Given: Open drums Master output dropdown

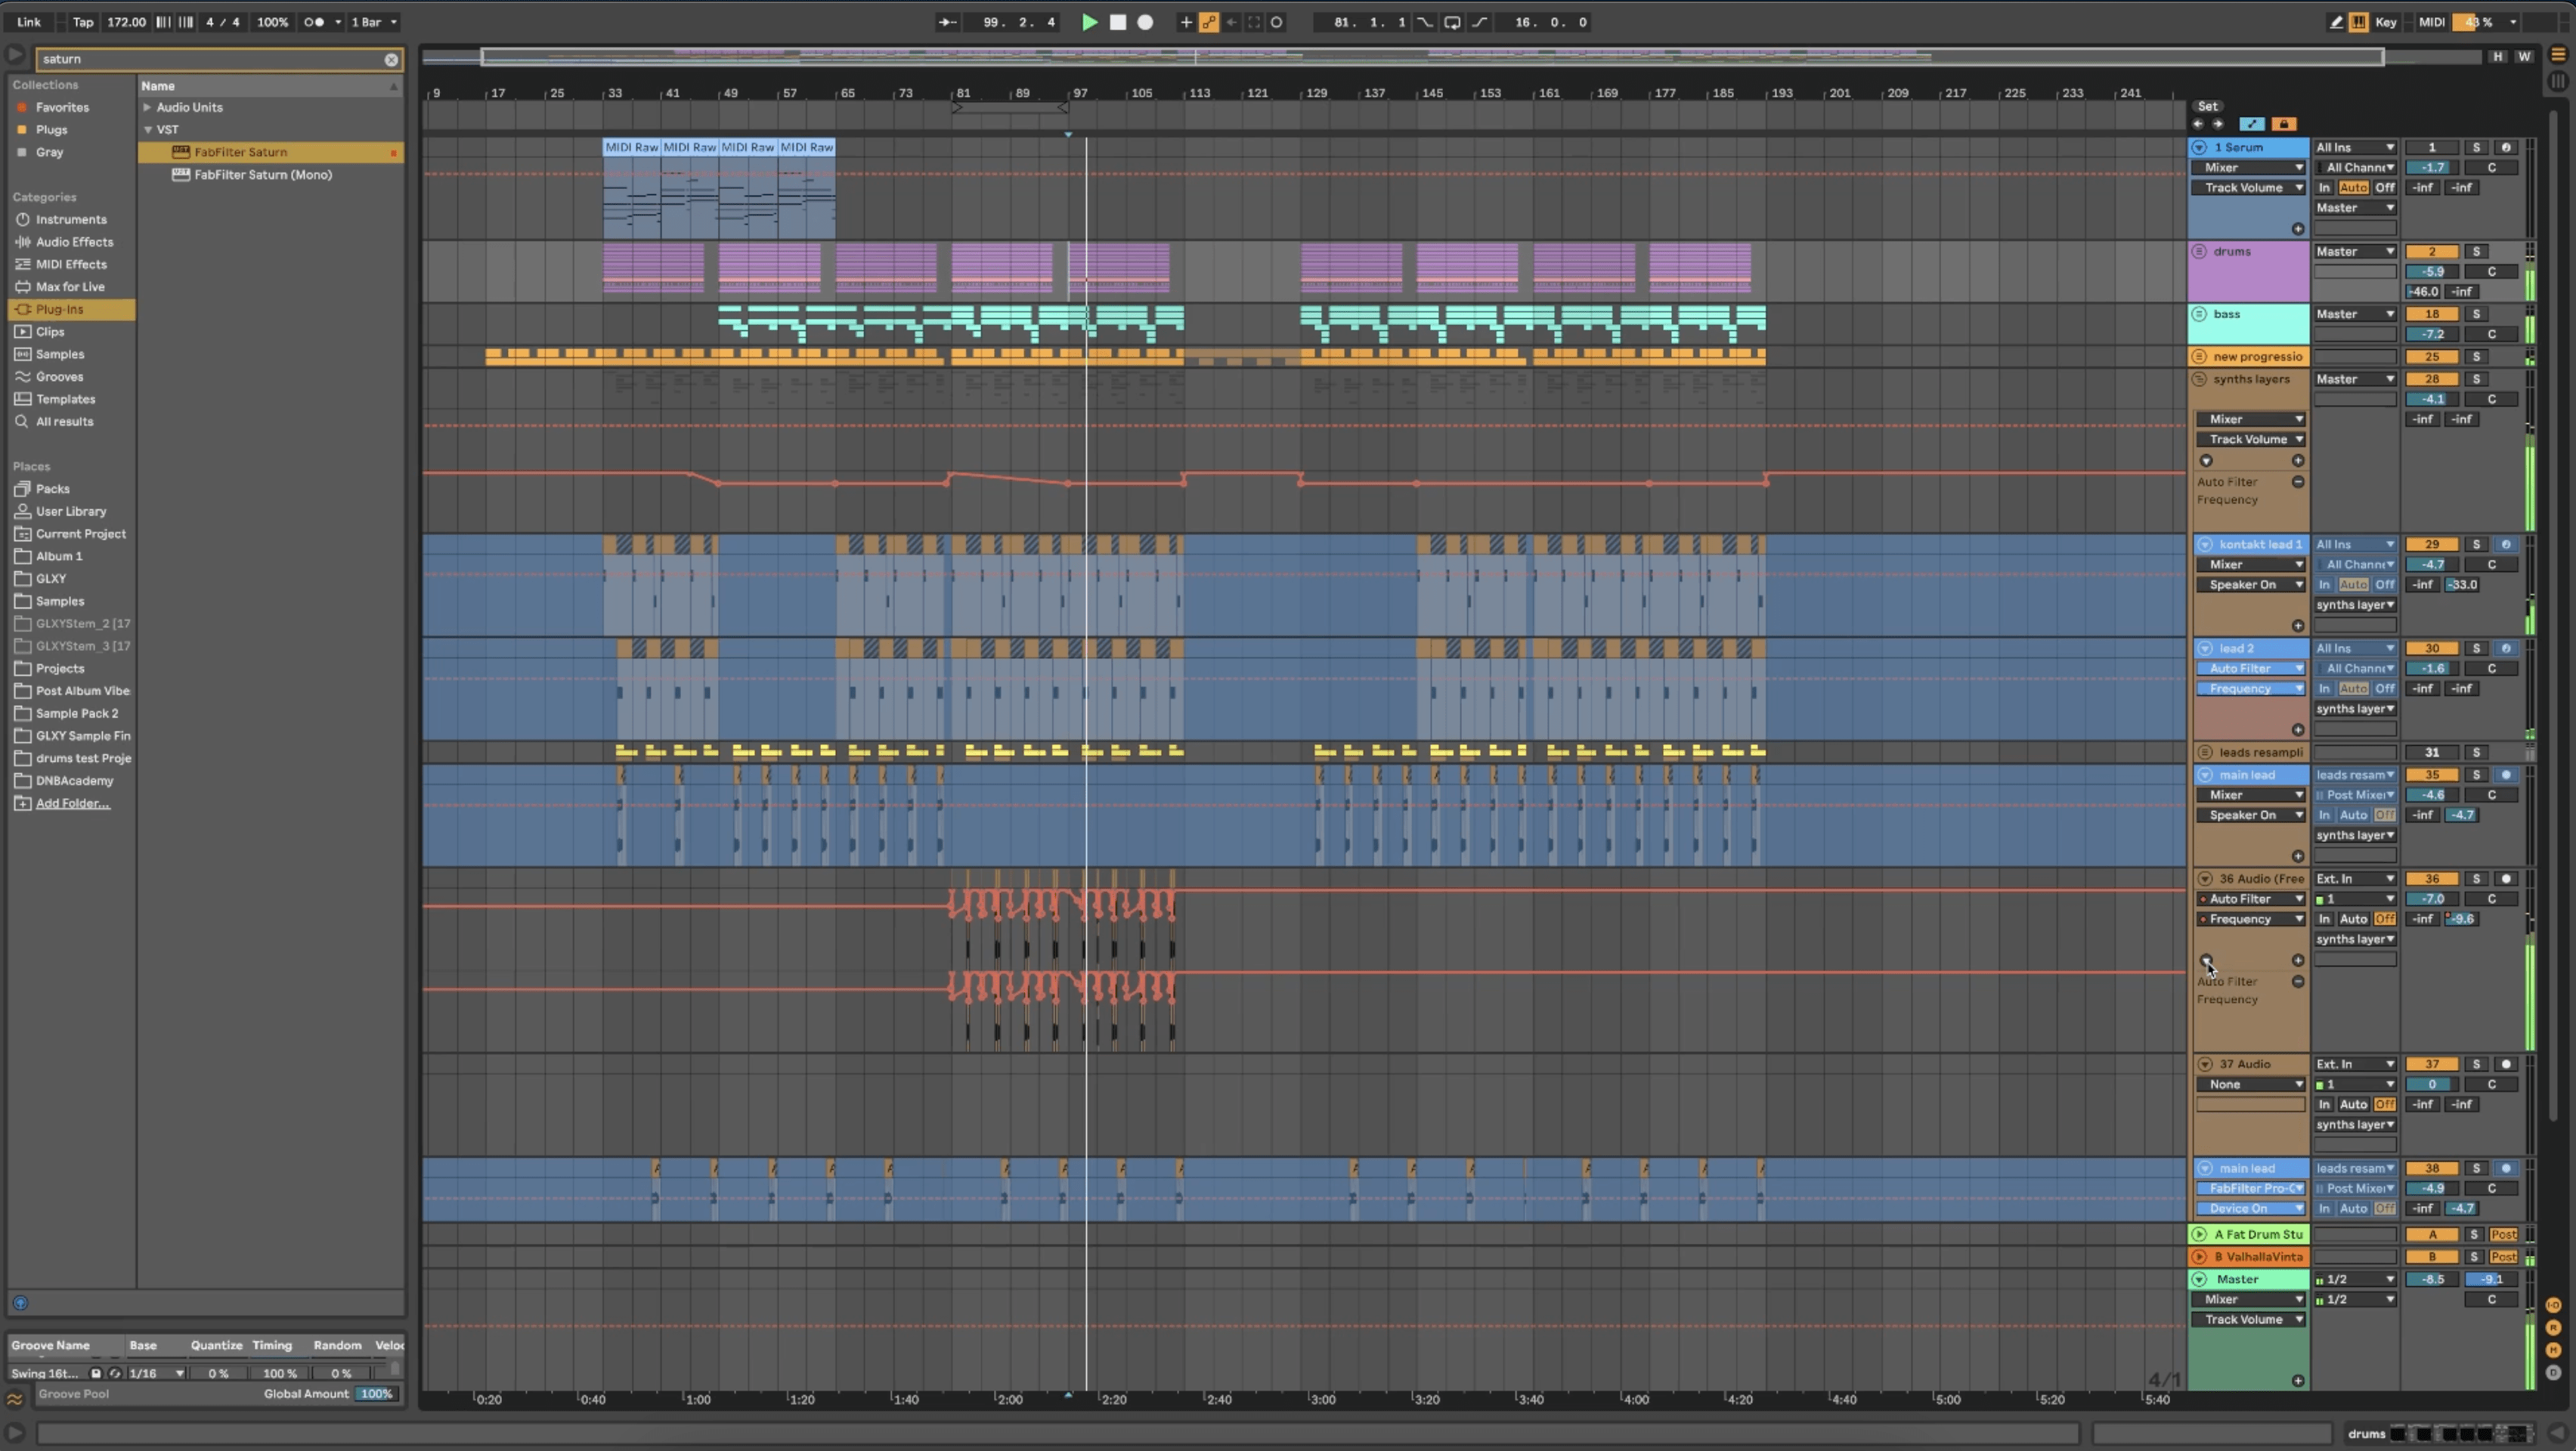Looking at the screenshot, I should pos(2355,252).
